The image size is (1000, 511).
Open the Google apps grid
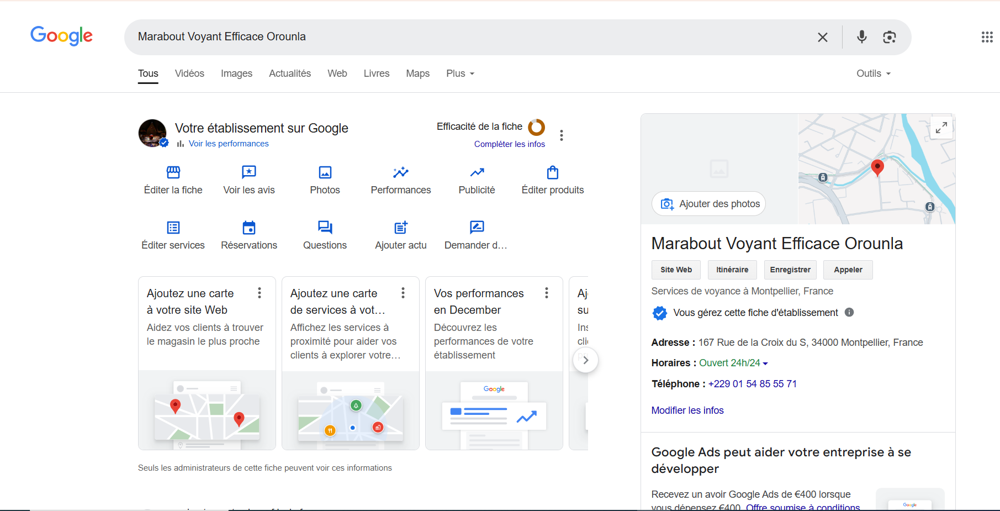click(987, 37)
